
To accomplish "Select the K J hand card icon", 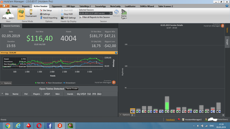I will (213, 111).
